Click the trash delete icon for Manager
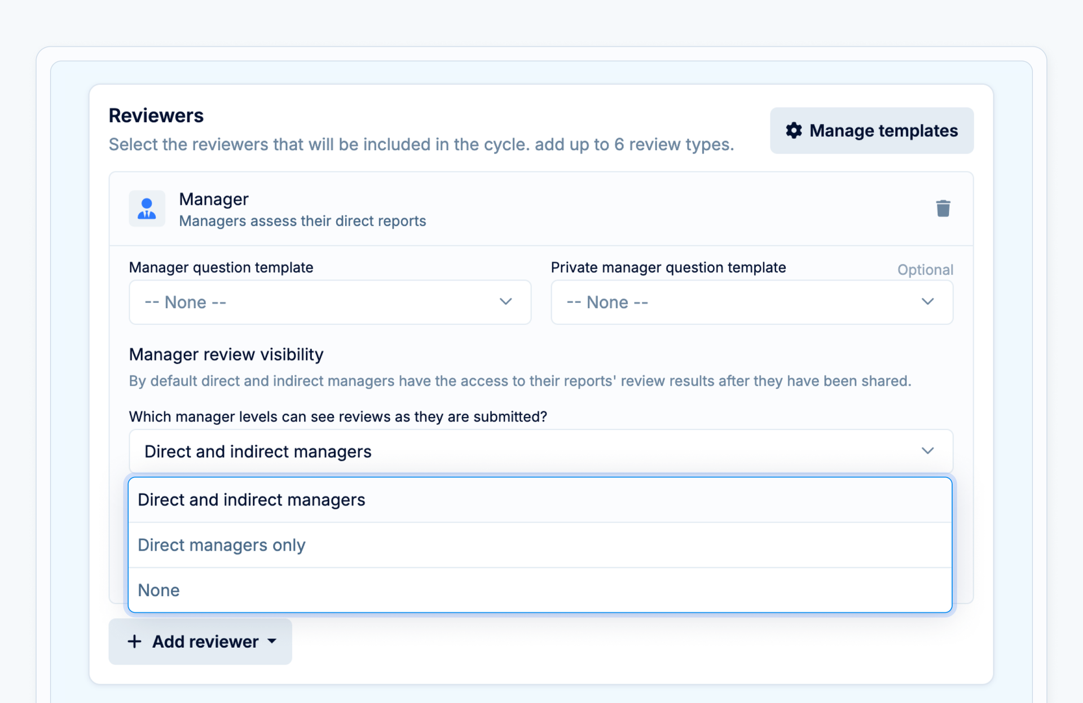This screenshot has width=1083, height=703. tap(943, 208)
